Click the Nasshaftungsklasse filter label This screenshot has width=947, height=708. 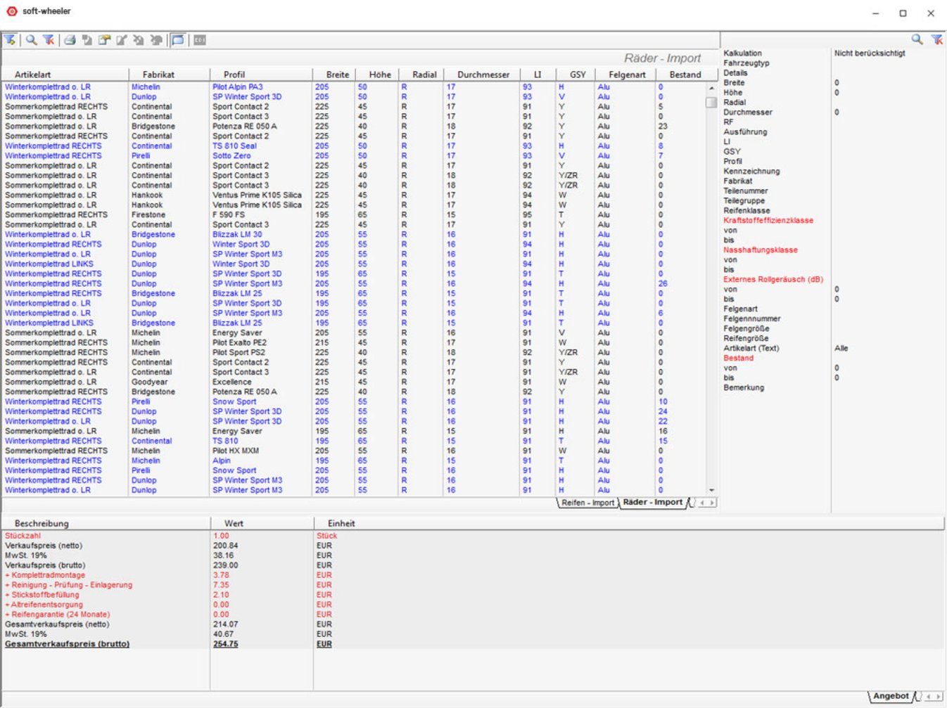pos(761,250)
